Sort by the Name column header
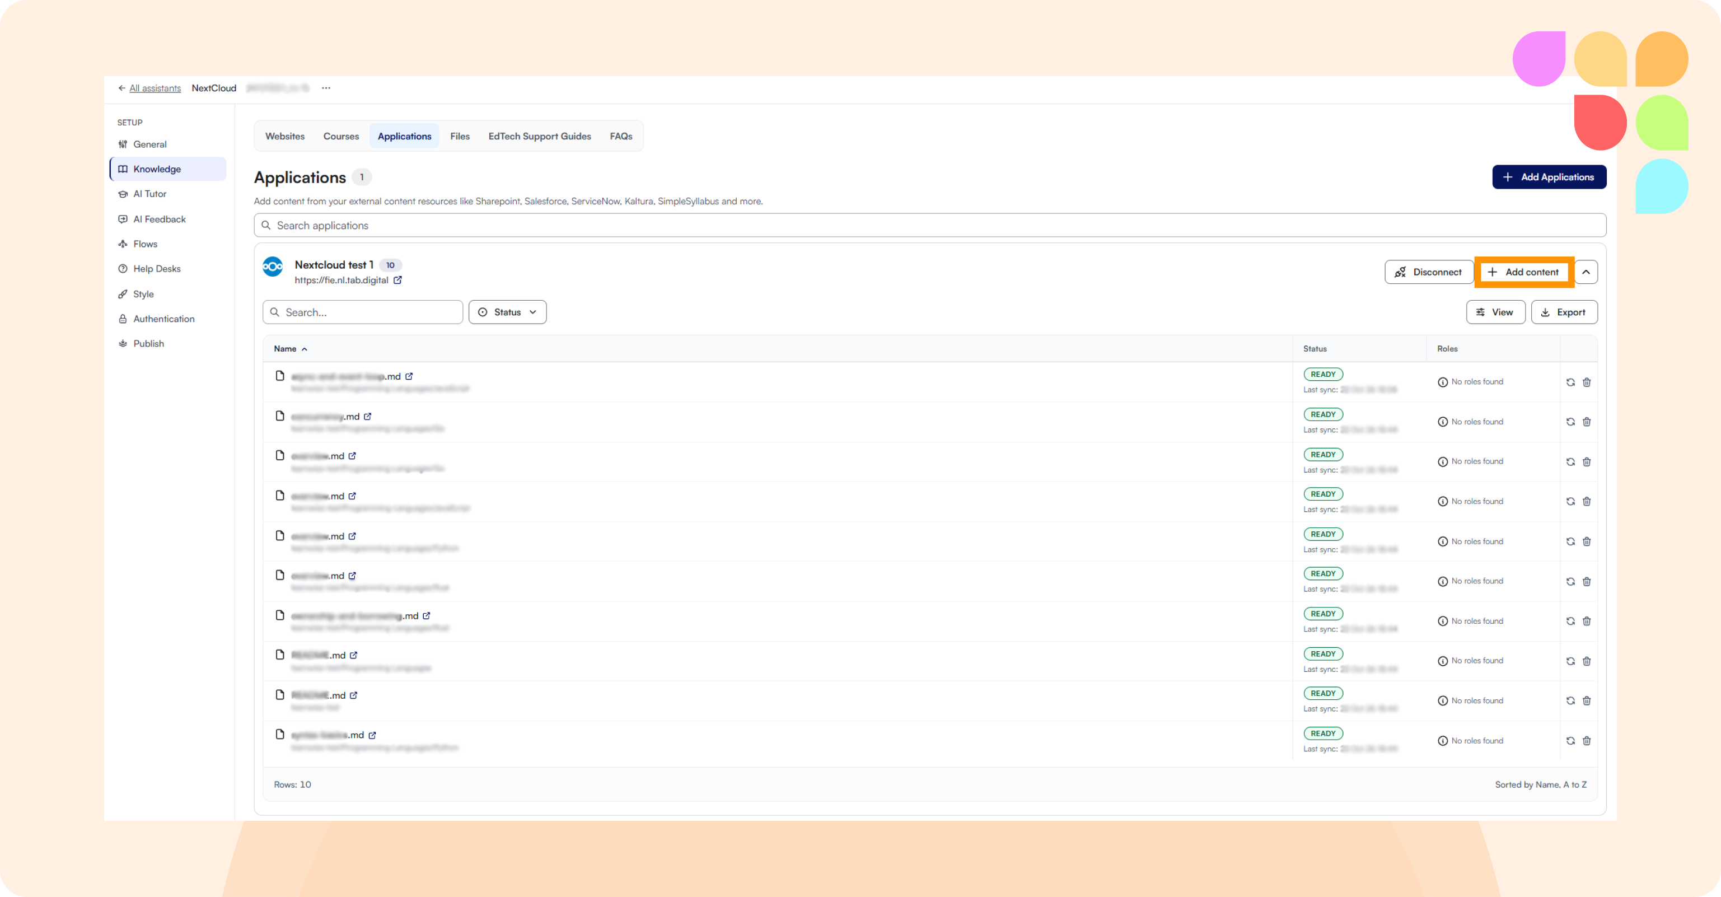The height and width of the screenshot is (897, 1721). (x=291, y=349)
